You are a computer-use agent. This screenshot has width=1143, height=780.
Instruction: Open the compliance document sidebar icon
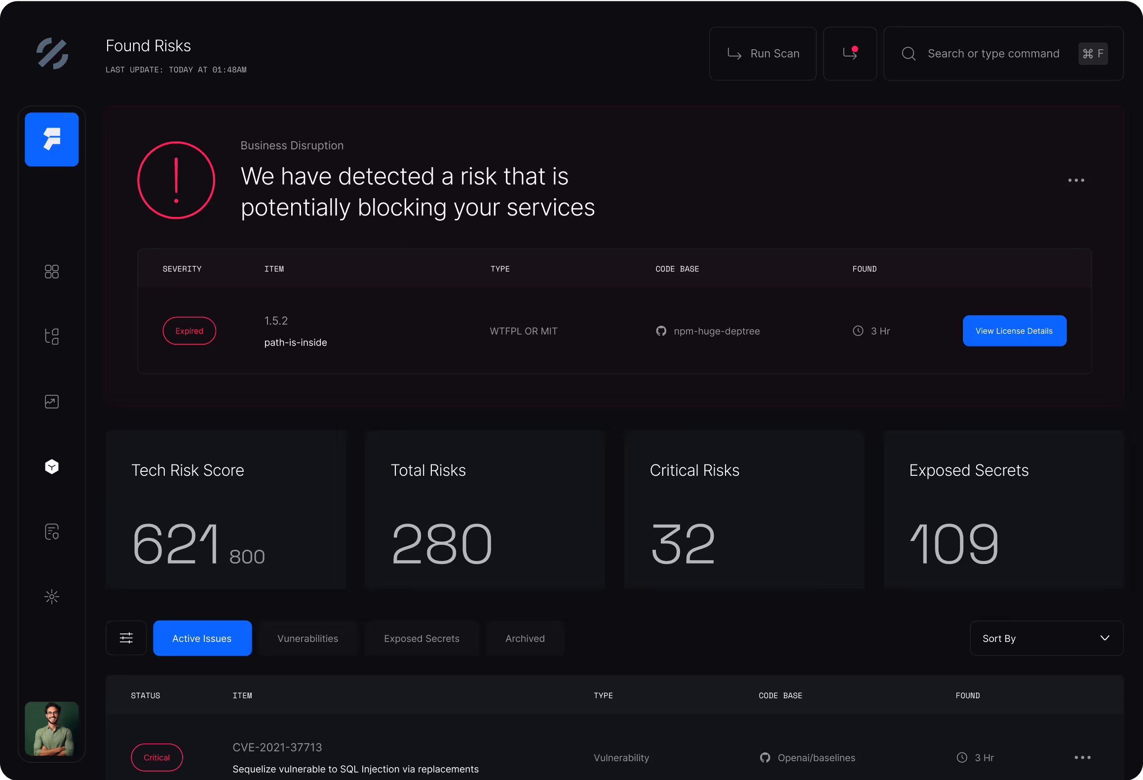point(52,532)
